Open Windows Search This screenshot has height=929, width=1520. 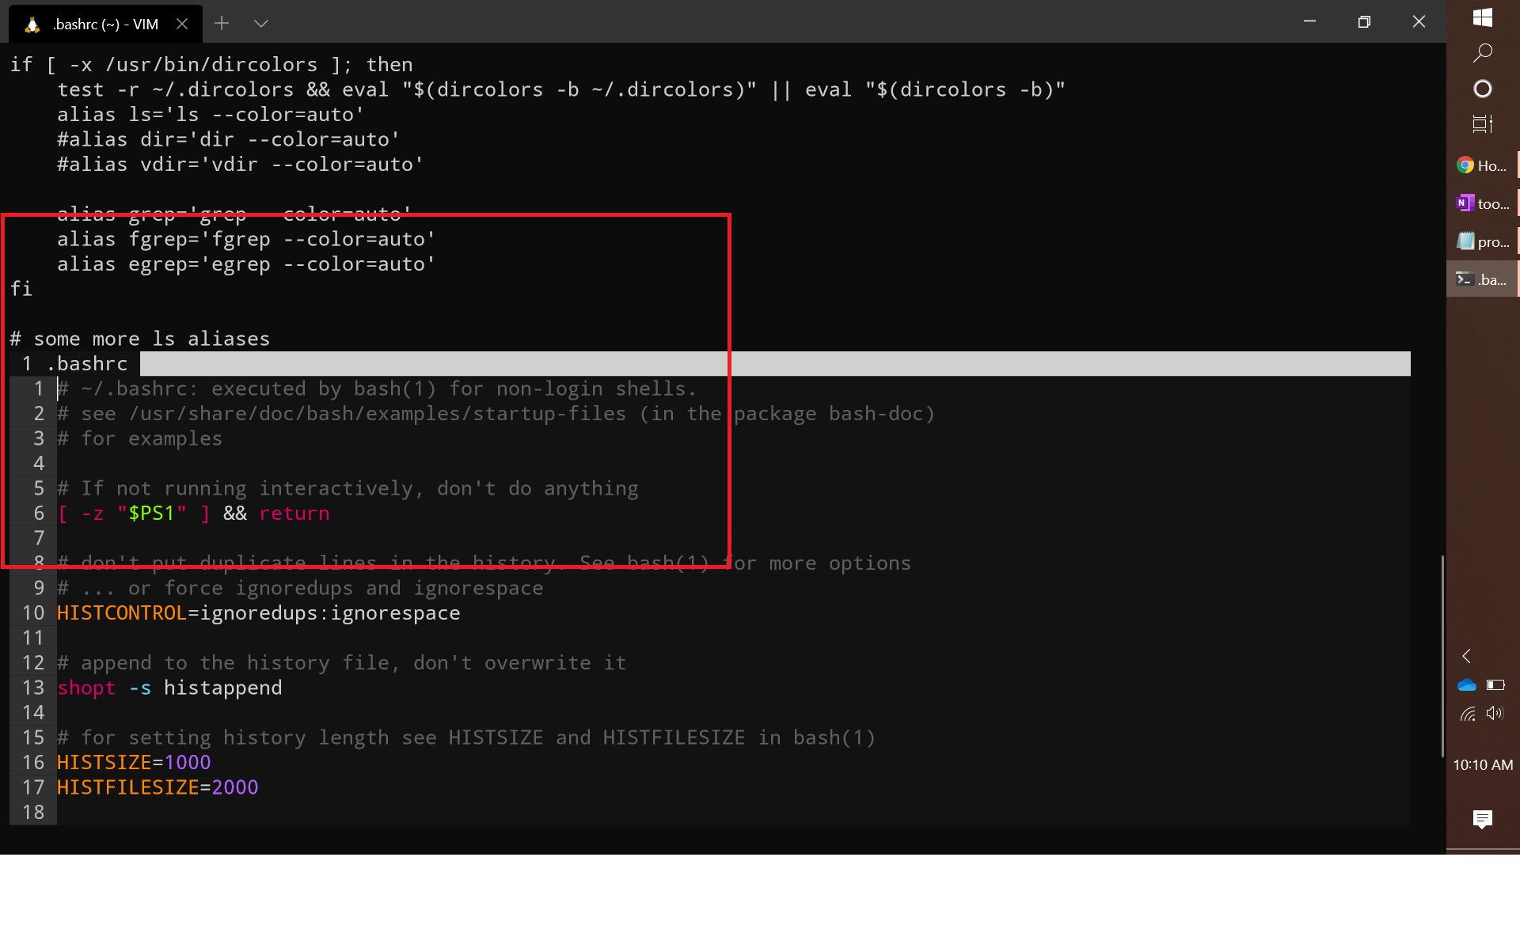(x=1484, y=52)
